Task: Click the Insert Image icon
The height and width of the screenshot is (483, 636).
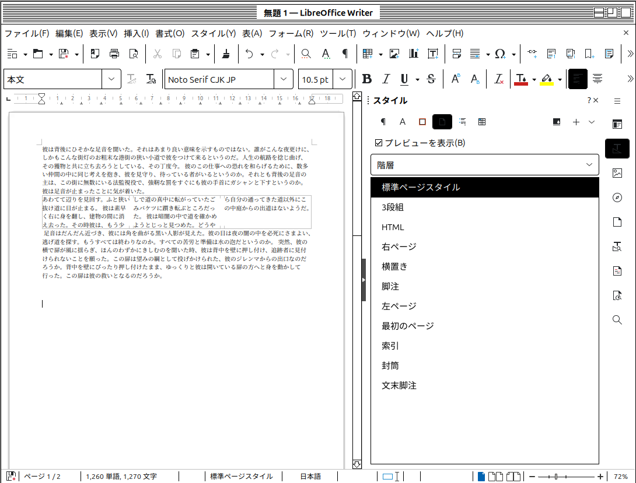Action: tap(394, 54)
